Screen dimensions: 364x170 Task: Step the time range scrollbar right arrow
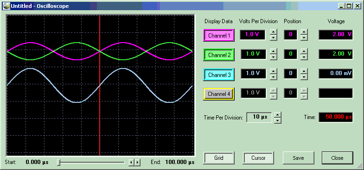(138, 162)
